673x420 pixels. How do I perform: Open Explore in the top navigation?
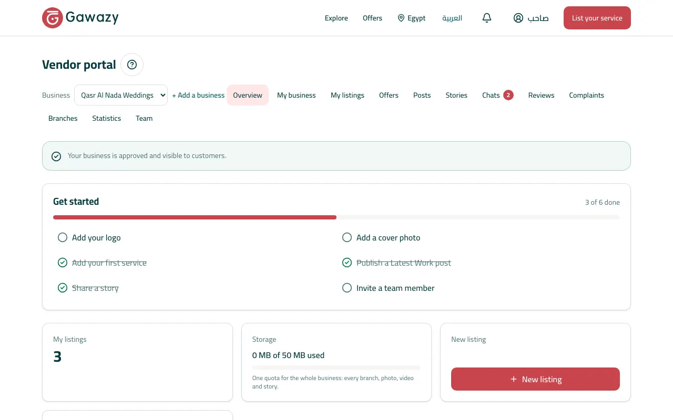(336, 18)
